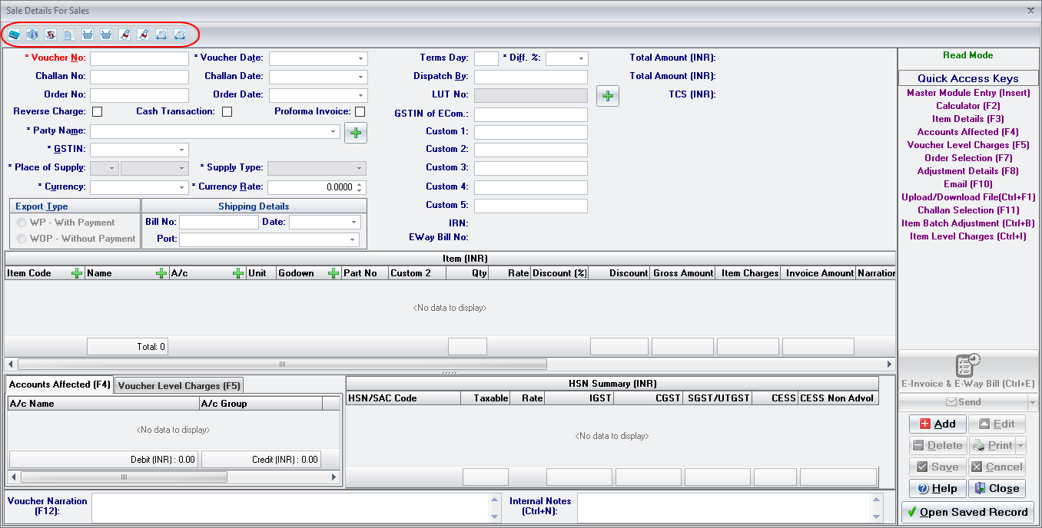
Task: Click the credit card toolbar icon
Action: coord(14,35)
